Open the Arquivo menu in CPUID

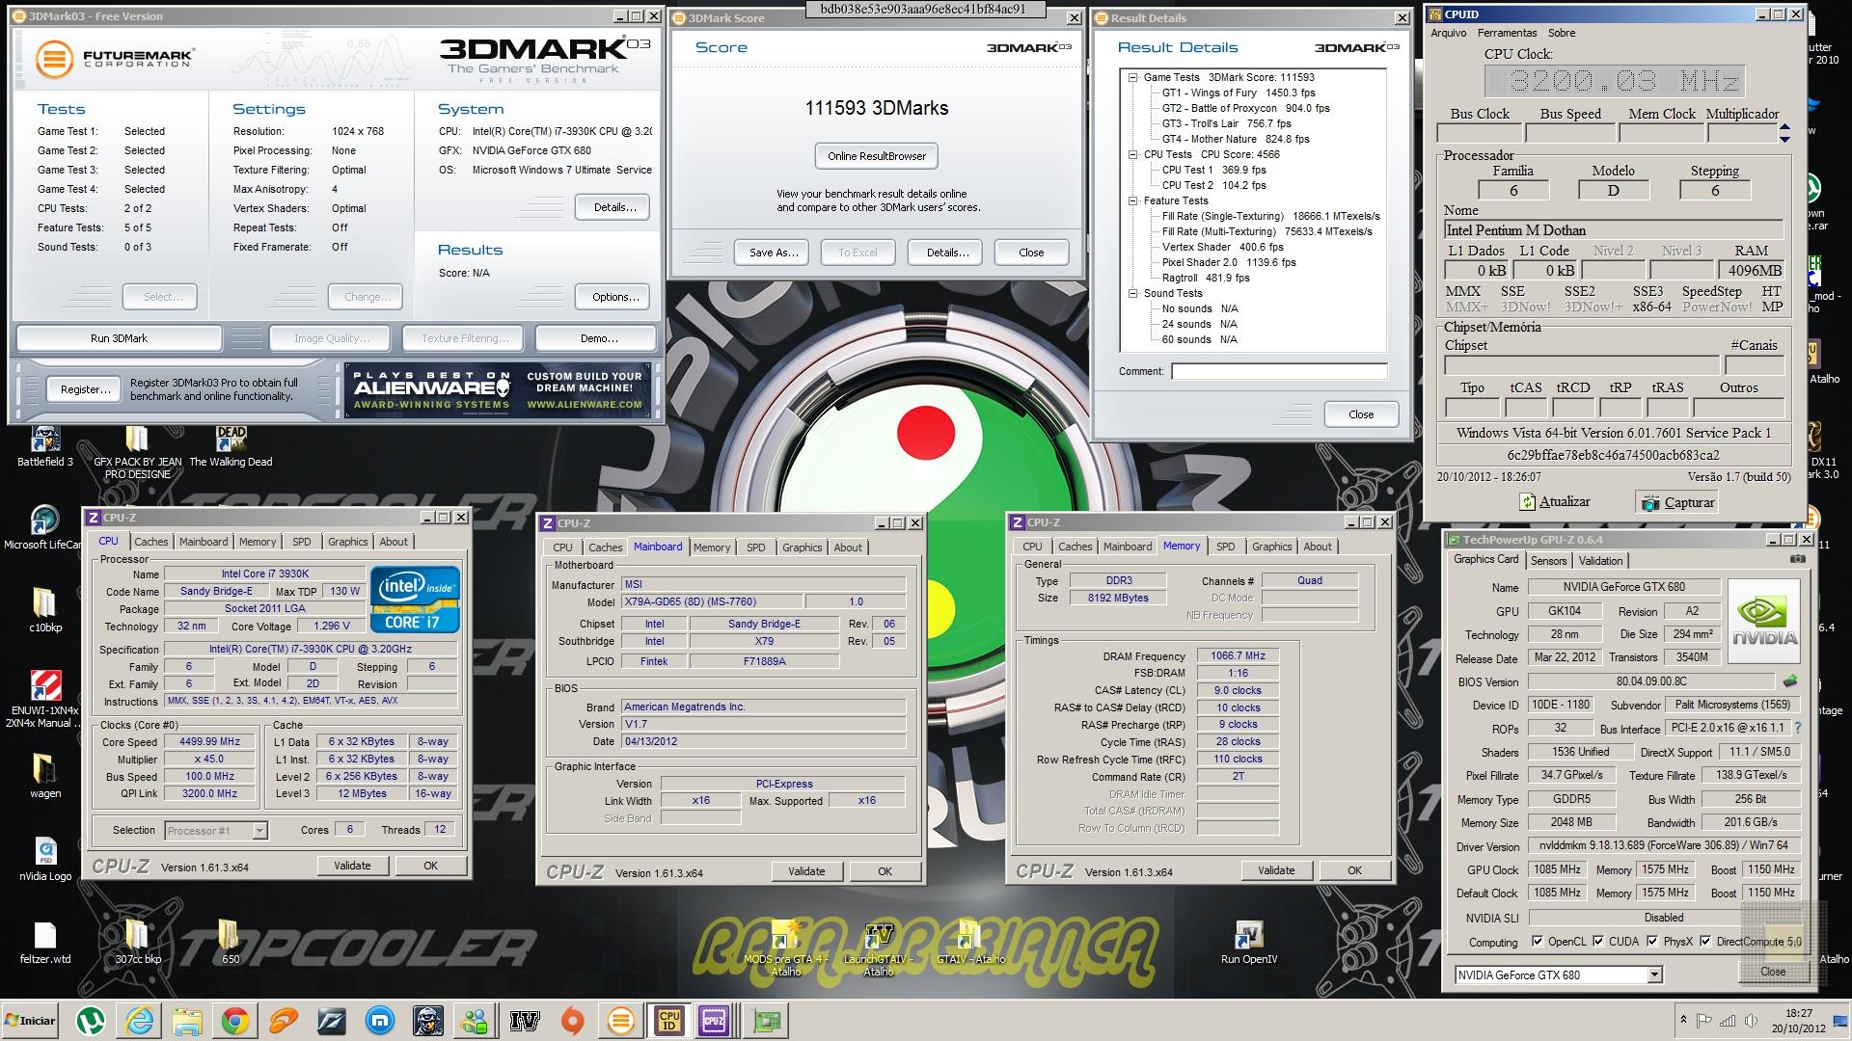click(1448, 33)
